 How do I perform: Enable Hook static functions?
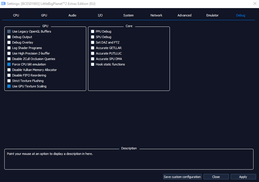click(93, 64)
